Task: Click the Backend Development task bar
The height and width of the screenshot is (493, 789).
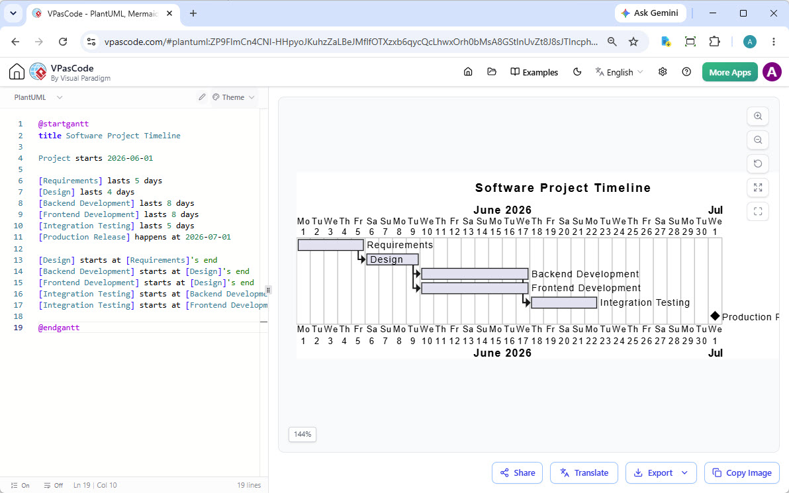Action: tap(475, 274)
